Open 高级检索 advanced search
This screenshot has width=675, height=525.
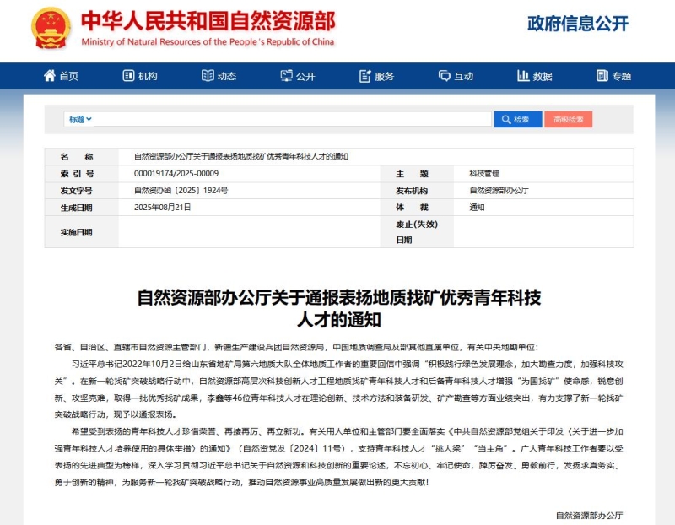[x=568, y=119]
